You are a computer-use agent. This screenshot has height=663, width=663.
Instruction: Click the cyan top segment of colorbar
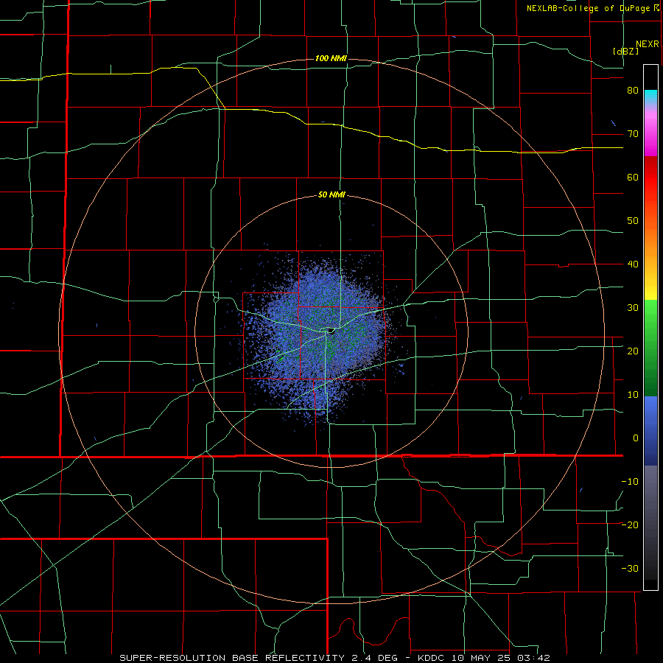(x=650, y=97)
